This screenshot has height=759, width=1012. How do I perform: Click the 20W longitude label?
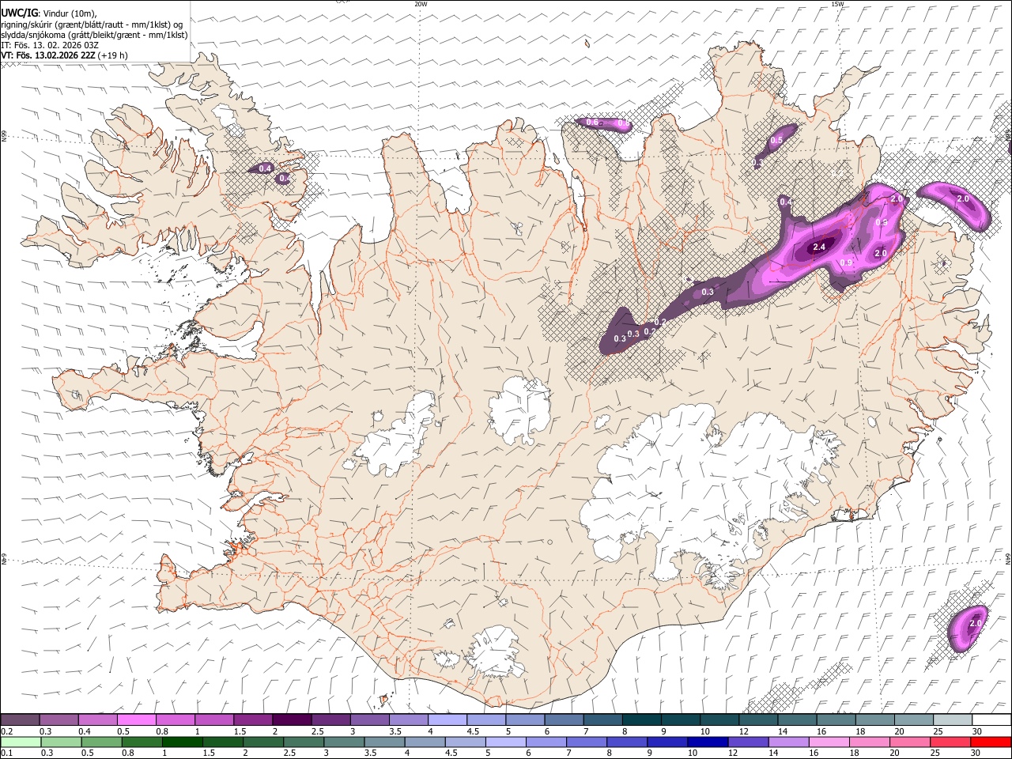[421, 4]
